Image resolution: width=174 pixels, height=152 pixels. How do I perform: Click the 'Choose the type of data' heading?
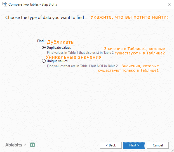coord(44,18)
